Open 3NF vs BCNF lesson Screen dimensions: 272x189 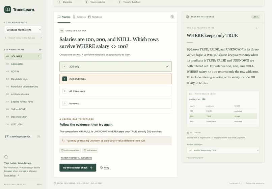click(x=23, y=109)
